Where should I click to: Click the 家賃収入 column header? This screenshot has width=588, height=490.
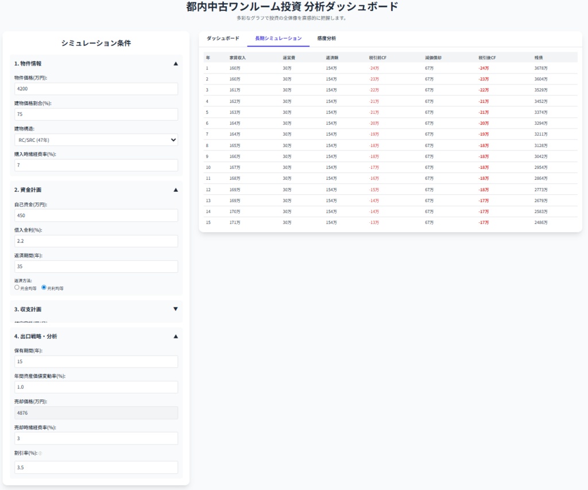(x=237, y=58)
